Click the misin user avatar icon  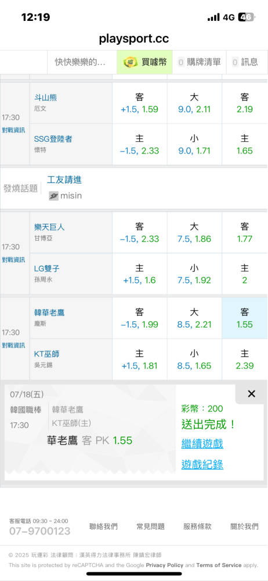(x=54, y=196)
